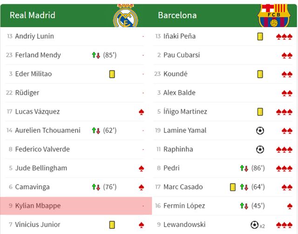Viewport: 298px width, 234px height.
Task: Select the Aurelien Tchouameni row name
Action: point(47,131)
